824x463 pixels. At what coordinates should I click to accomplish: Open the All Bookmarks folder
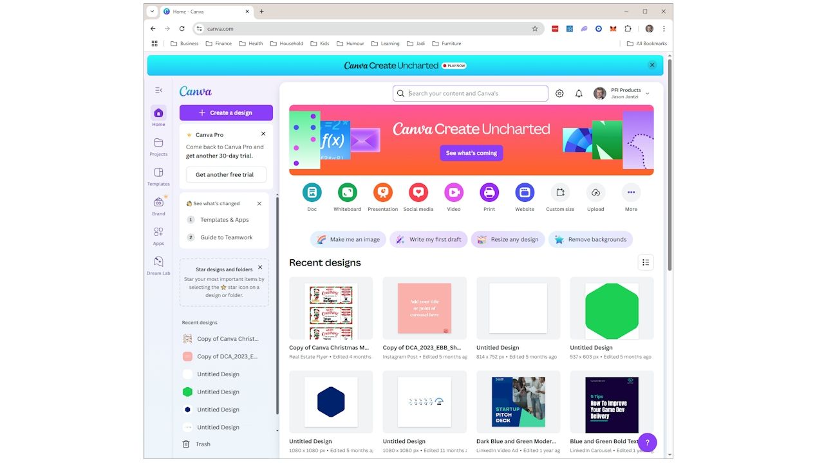[647, 44]
